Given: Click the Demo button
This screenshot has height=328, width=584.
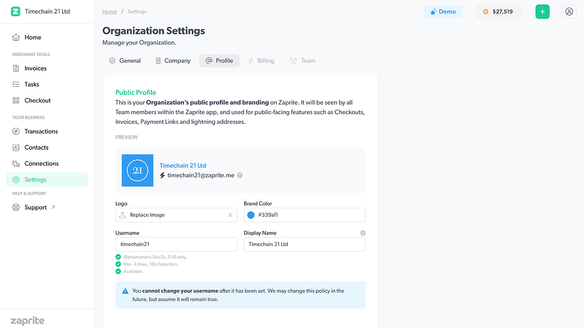Looking at the screenshot, I should (443, 12).
